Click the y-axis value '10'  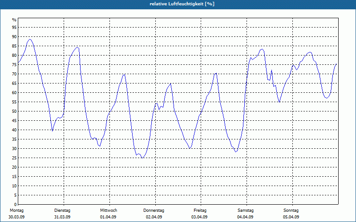click(x=14, y=186)
